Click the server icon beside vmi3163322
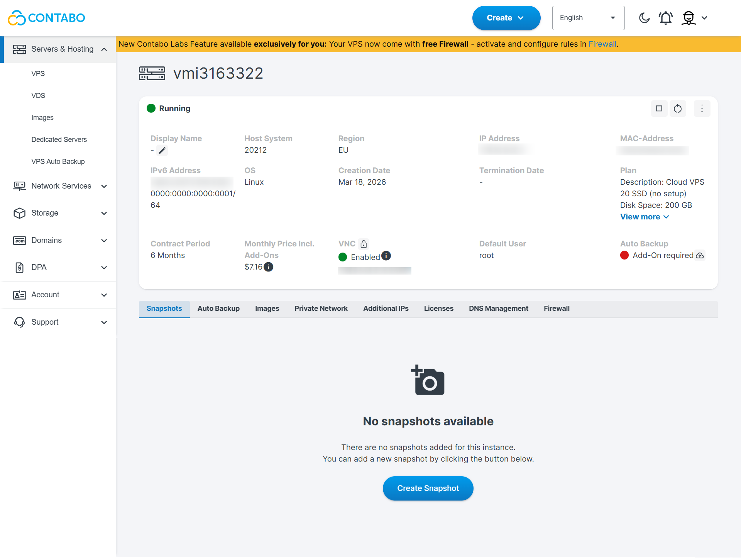Screen dimensions: 741x558 click(x=152, y=73)
